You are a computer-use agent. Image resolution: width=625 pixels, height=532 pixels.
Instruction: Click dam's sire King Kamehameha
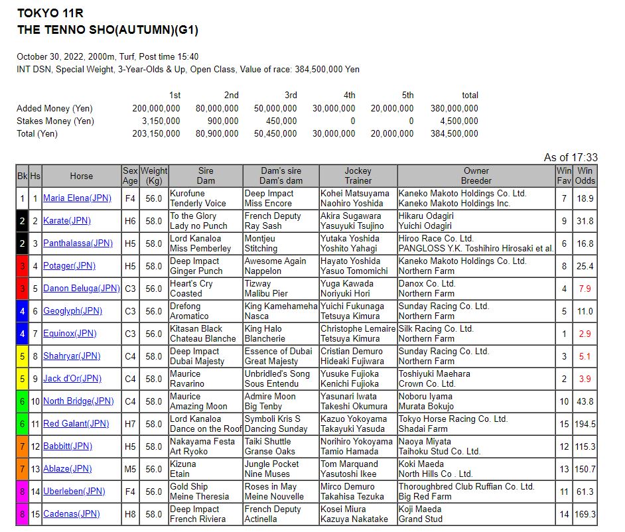point(281,306)
